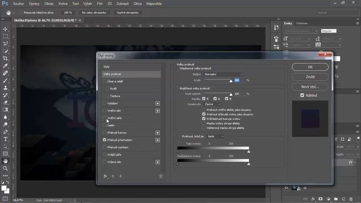The width and height of the screenshot is (361, 203).
Task: Open the Soubor menu
Action: [19, 4]
